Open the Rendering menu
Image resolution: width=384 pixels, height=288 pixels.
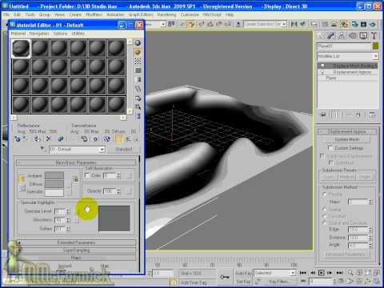166,14
